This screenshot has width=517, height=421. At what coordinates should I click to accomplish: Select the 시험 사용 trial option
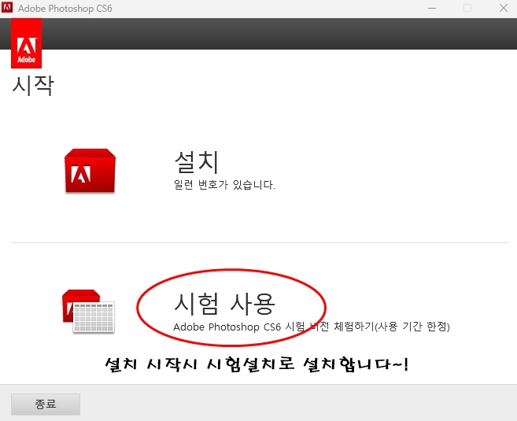tap(224, 303)
